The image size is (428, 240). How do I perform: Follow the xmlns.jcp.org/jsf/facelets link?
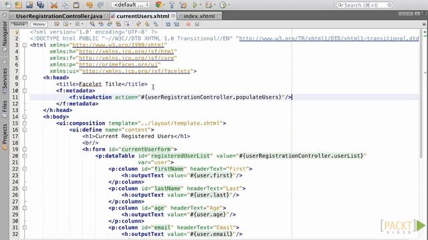(136, 71)
